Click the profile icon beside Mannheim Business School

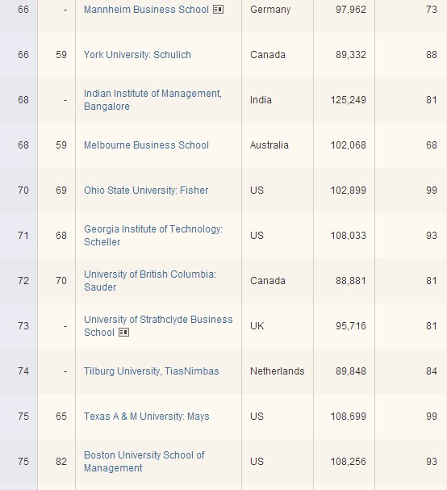pos(218,10)
